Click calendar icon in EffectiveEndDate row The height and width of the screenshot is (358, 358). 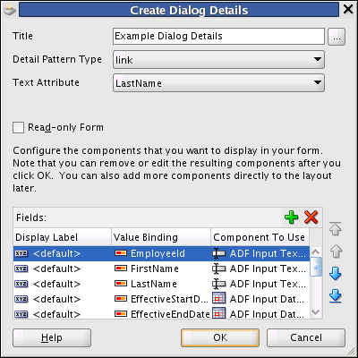[219, 313]
